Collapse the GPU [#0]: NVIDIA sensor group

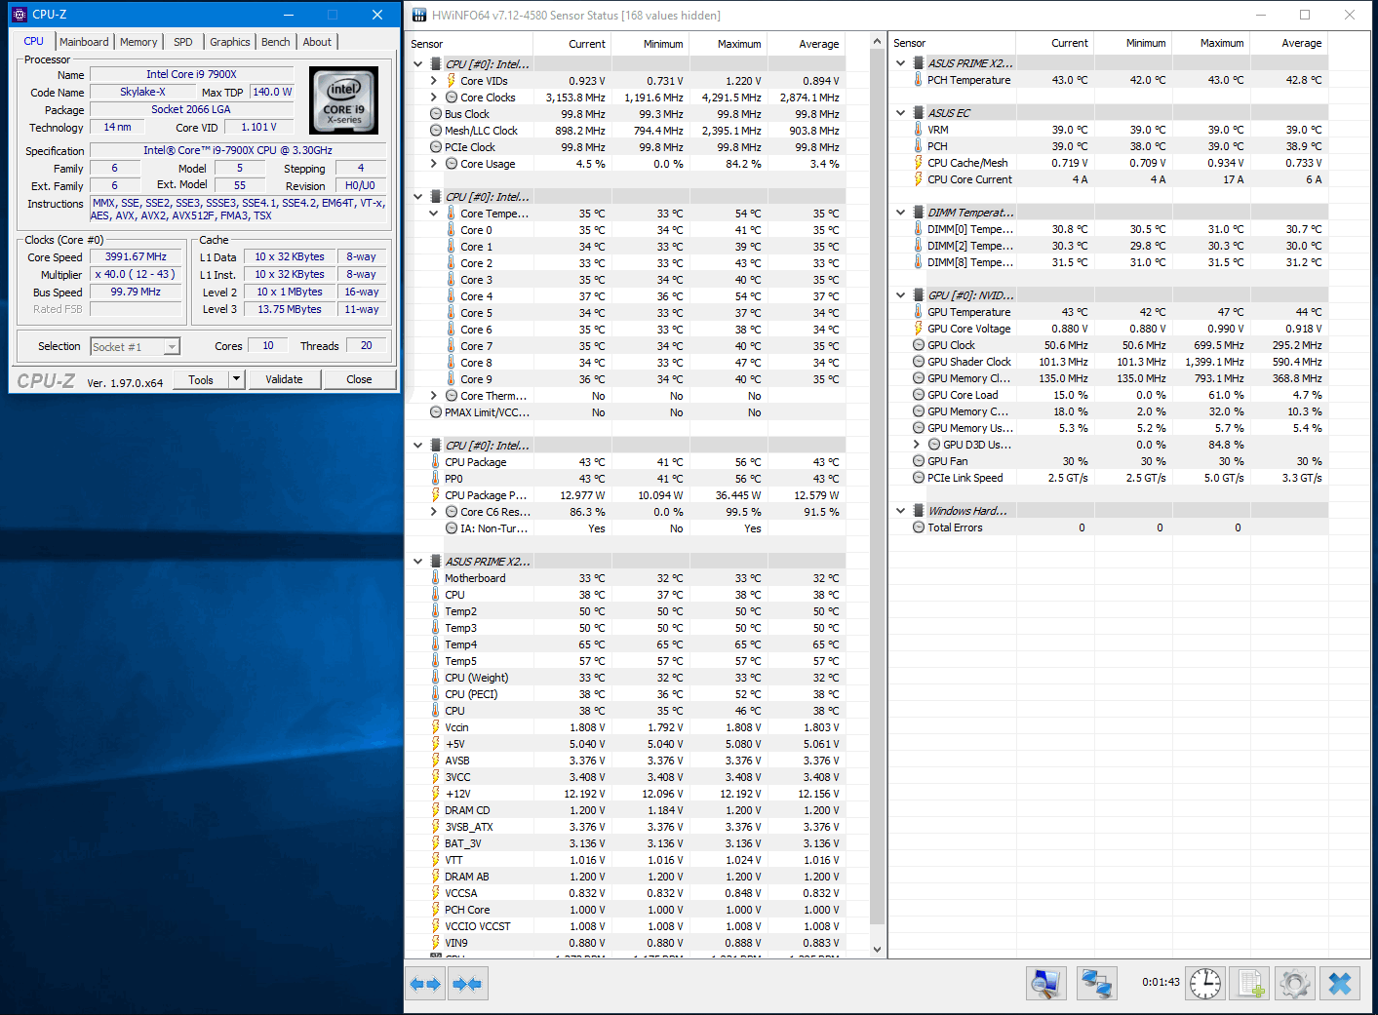901,295
